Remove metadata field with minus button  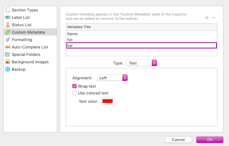tap(214, 18)
